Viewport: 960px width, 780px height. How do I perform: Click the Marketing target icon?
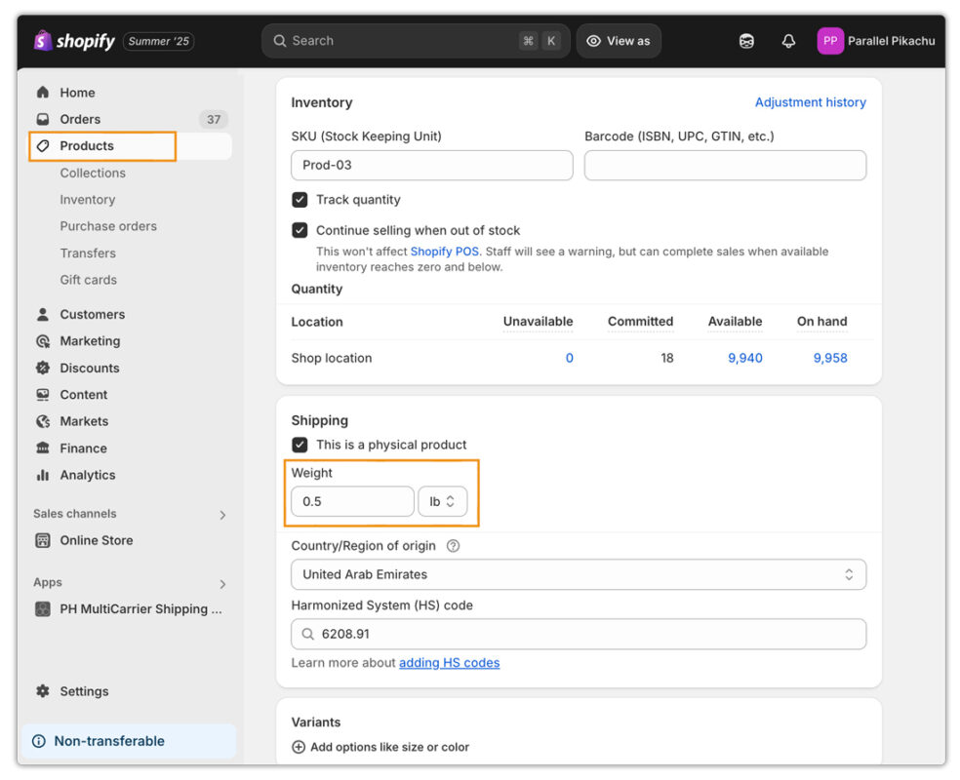(x=43, y=341)
